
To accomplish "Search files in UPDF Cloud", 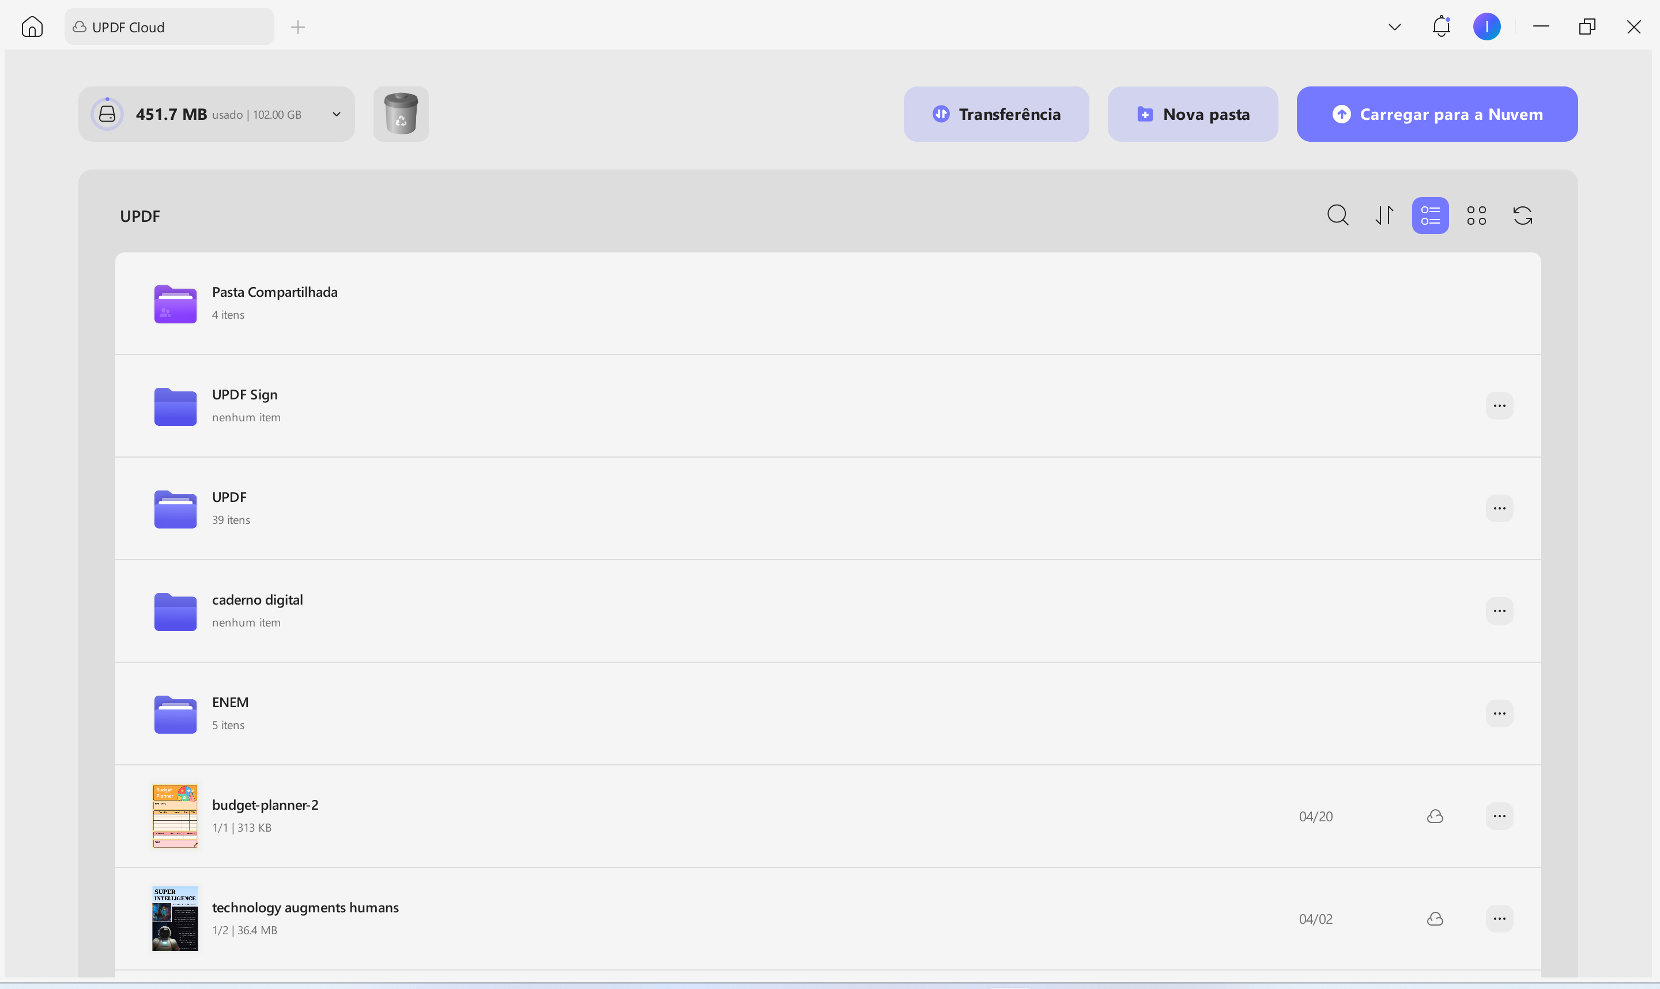I will [x=1337, y=215].
